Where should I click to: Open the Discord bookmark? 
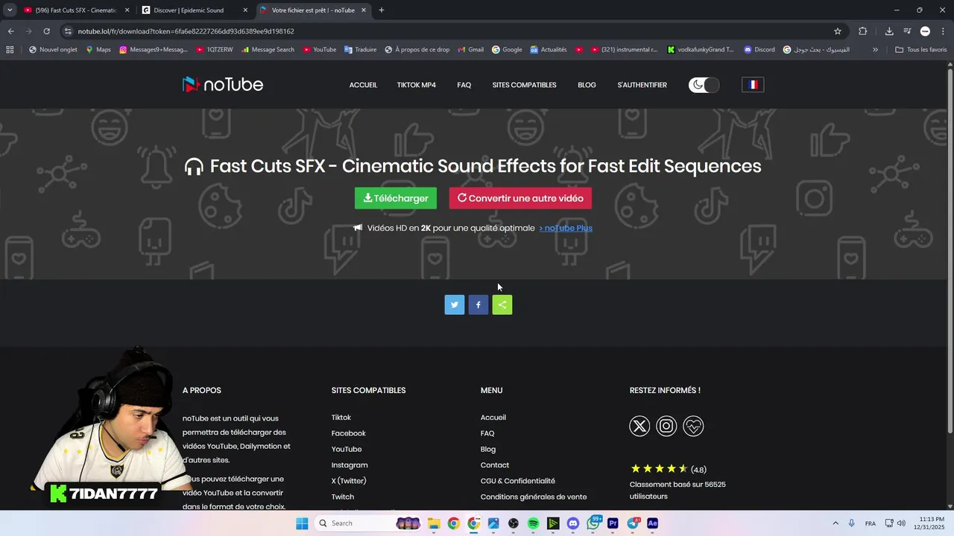pos(759,50)
